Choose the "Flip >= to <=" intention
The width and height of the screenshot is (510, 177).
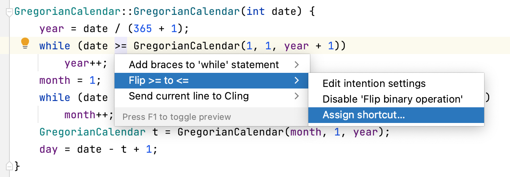[x=158, y=81]
